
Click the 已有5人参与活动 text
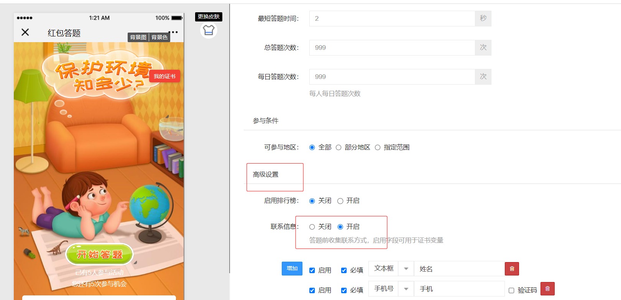[99, 272]
